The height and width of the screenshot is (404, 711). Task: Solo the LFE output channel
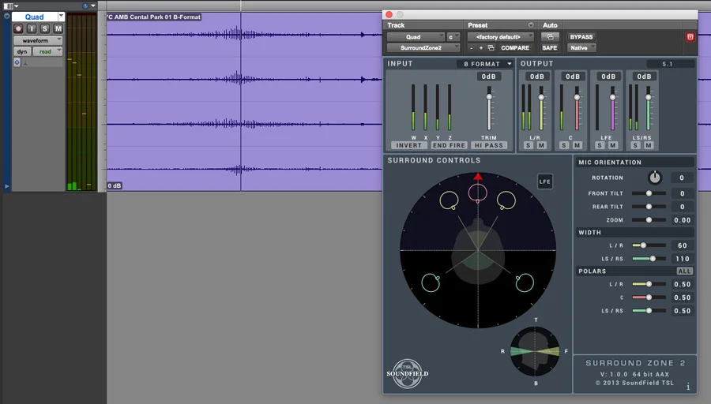click(x=600, y=145)
